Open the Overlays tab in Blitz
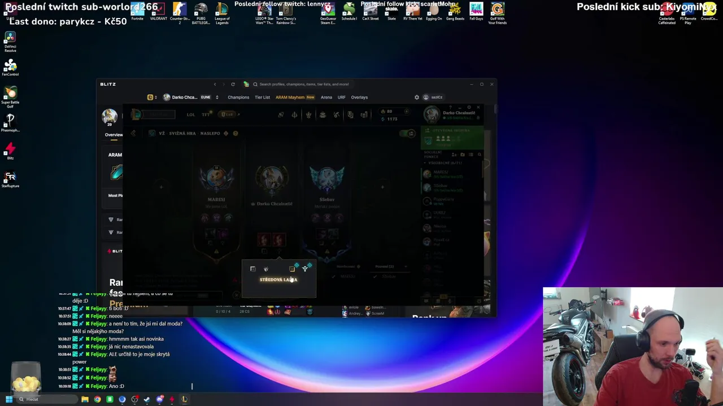The width and height of the screenshot is (723, 406). [x=359, y=97]
